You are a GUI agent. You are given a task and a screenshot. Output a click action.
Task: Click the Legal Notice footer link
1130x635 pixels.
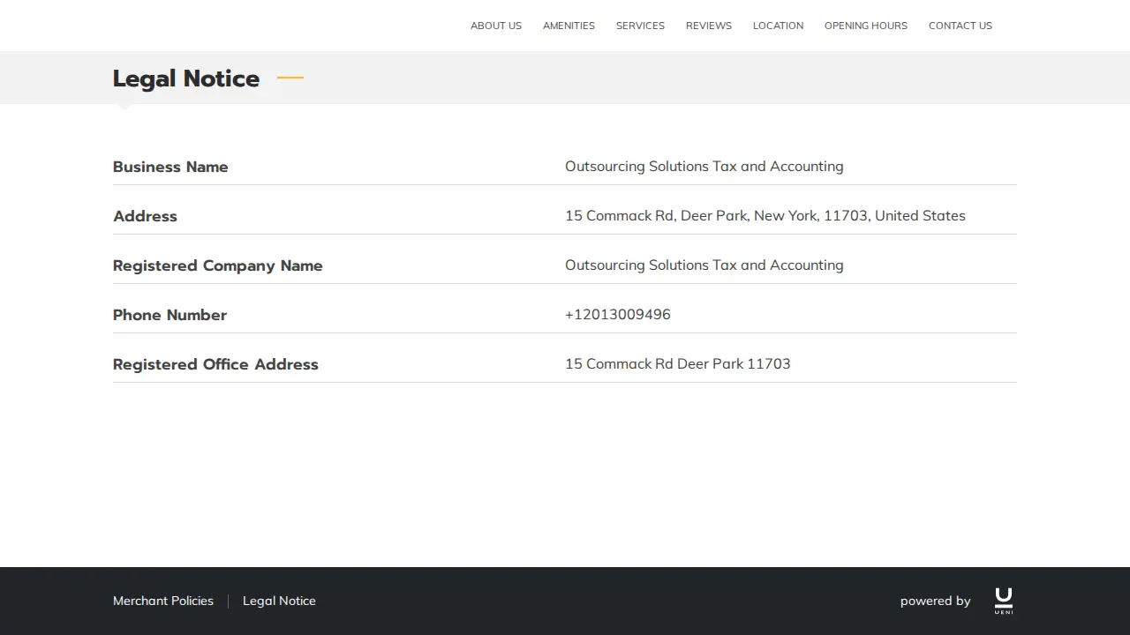pos(279,601)
